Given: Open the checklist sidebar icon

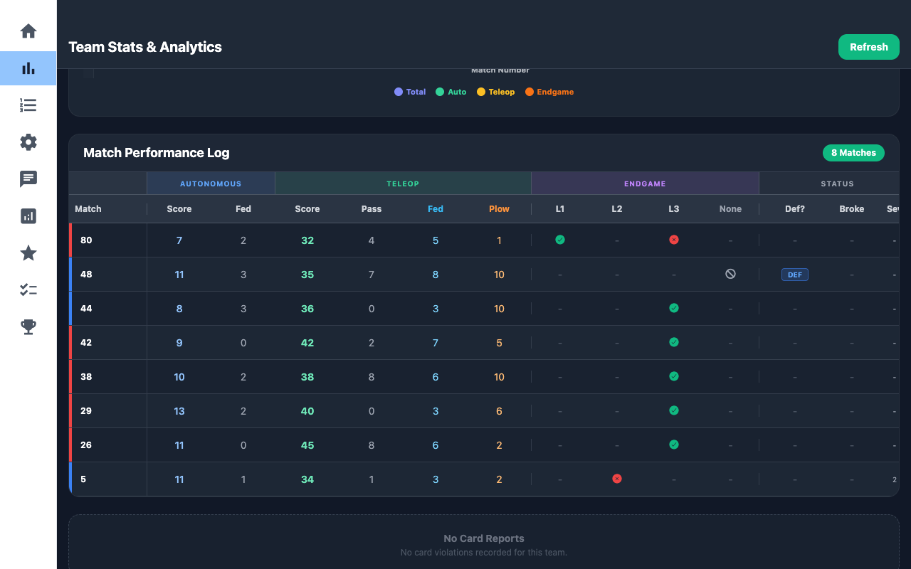Looking at the screenshot, I should [x=28, y=290].
